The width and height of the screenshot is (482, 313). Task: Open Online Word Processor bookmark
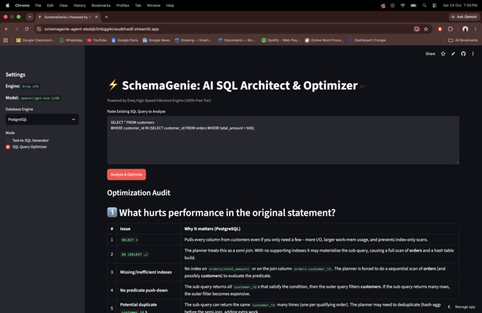pyautogui.click(x=324, y=40)
